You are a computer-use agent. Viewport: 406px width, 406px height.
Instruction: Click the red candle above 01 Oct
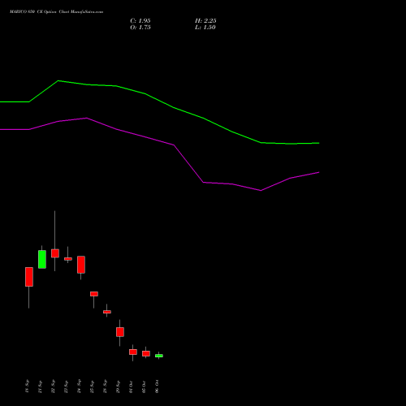click(x=133, y=352)
